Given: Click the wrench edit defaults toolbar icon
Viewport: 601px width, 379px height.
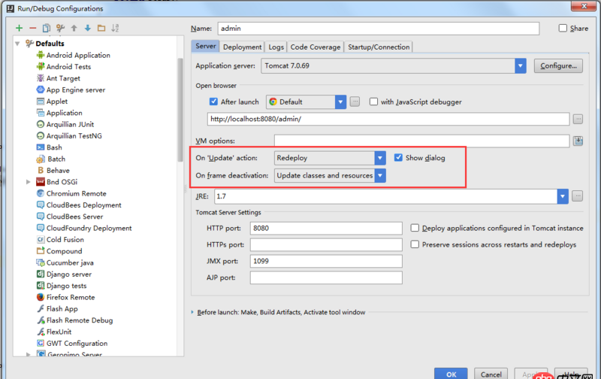Looking at the screenshot, I should 59,29.
